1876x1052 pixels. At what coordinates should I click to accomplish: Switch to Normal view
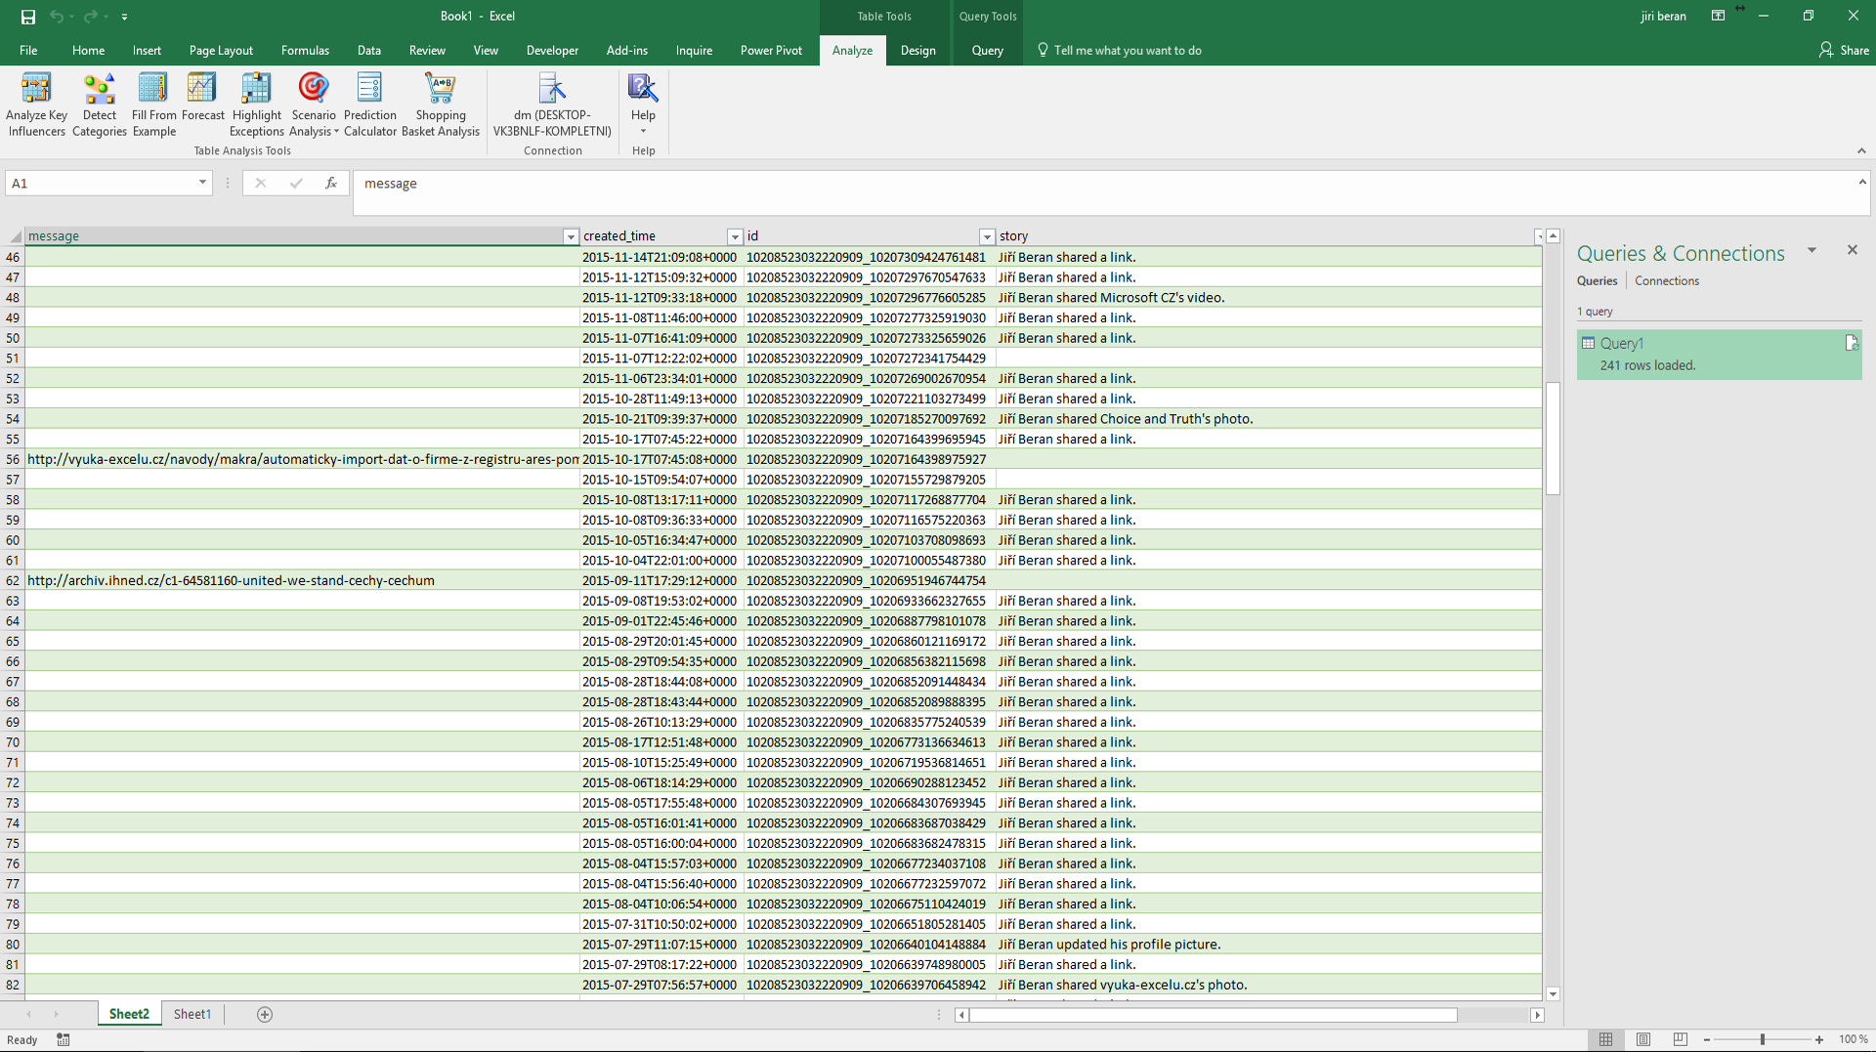point(1605,1039)
